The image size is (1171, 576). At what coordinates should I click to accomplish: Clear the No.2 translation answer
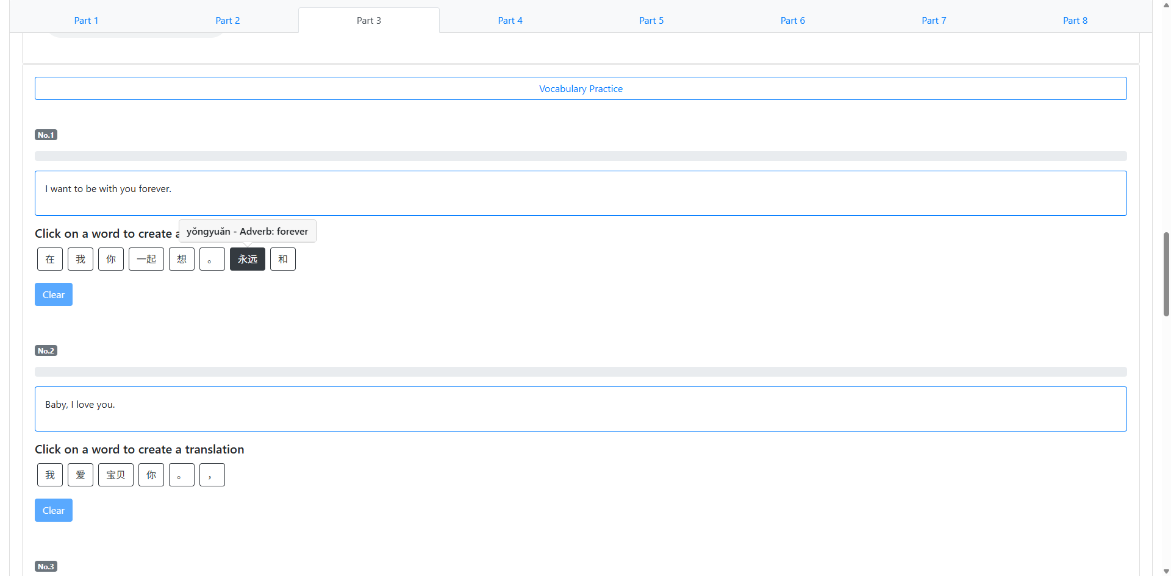(54, 510)
